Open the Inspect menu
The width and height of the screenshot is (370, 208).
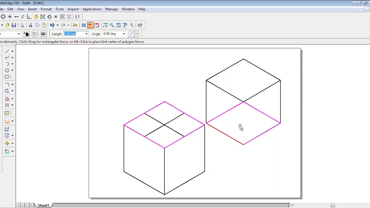[73, 9]
